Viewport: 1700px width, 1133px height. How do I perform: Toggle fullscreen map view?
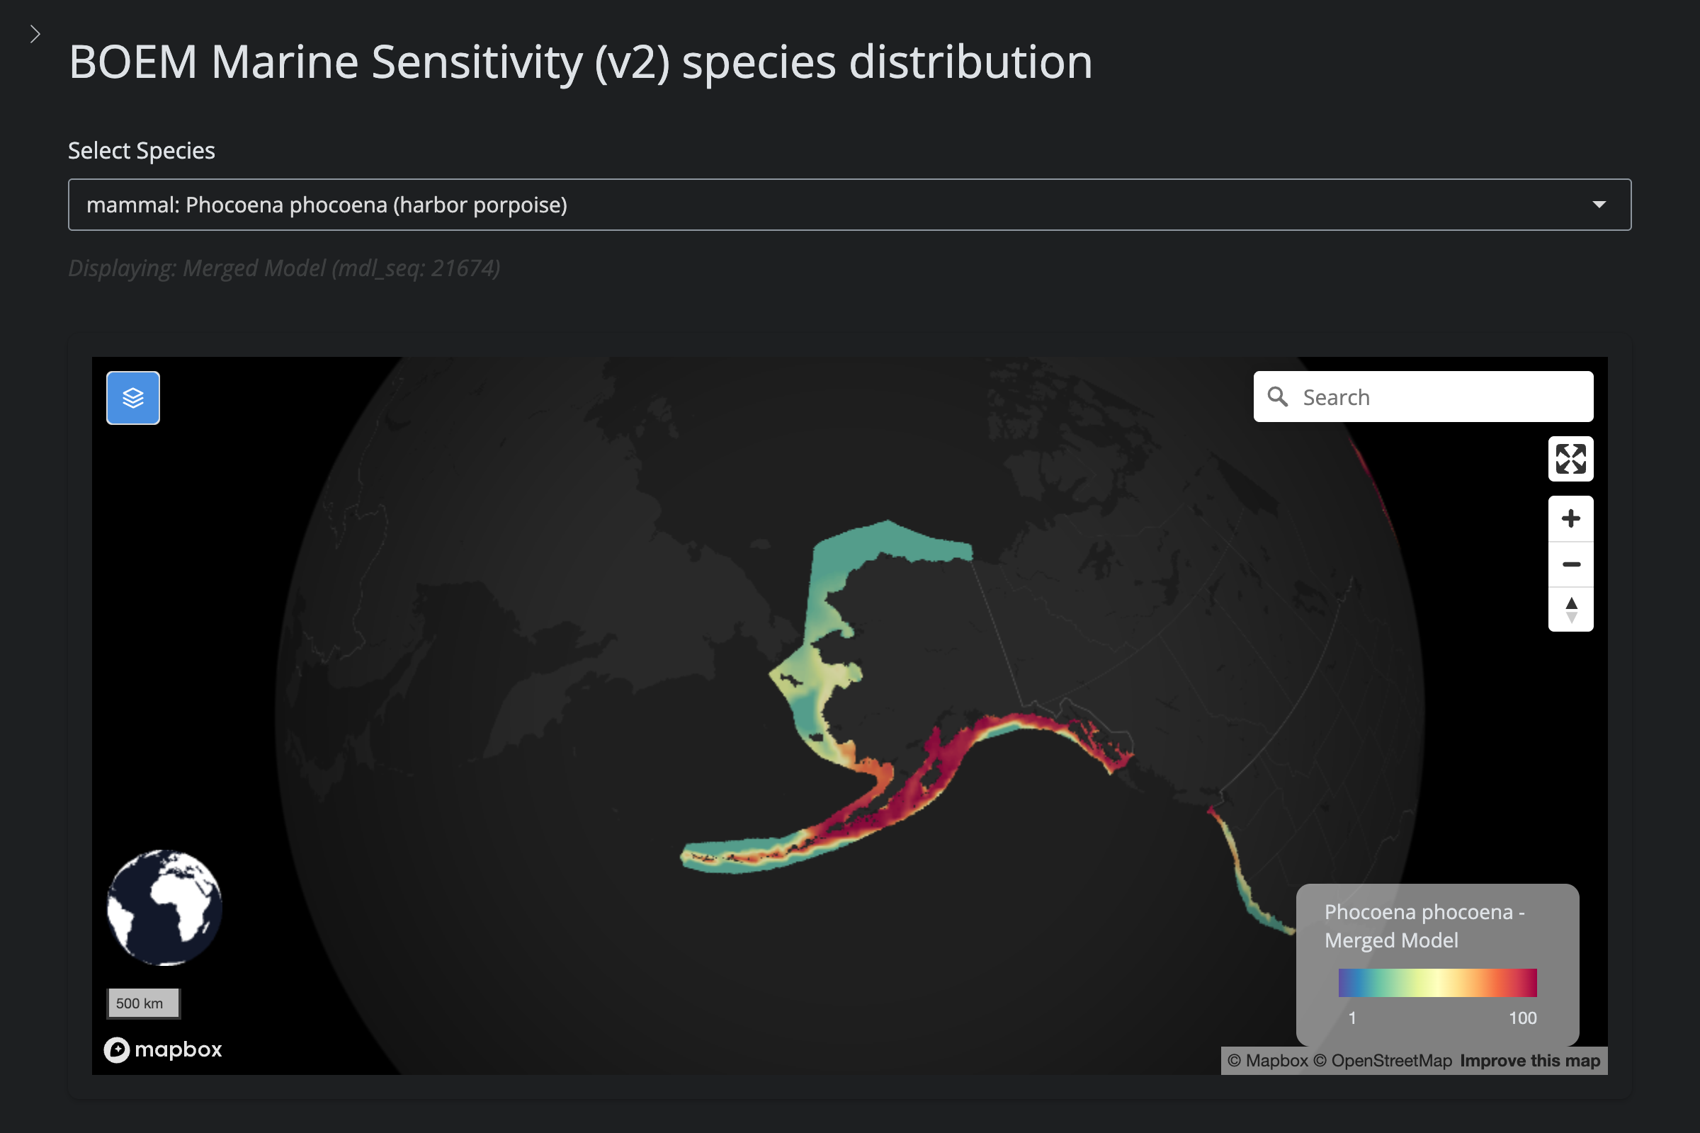[1570, 459]
